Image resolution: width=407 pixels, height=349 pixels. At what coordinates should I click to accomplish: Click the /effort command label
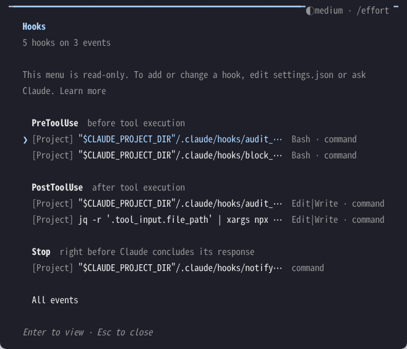pyautogui.click(x=373, y=11)
